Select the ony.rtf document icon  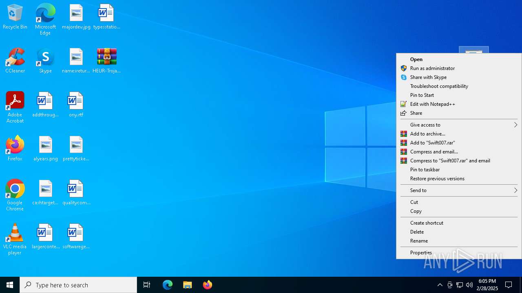point(76,105)
